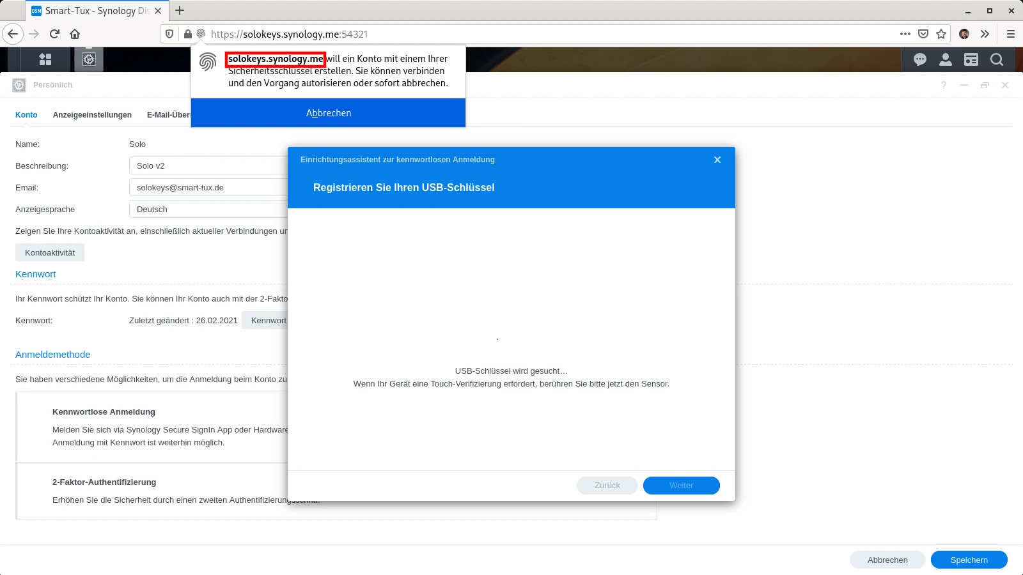Click Speichern at the bottom
The width and height of the screenshot is (1023, 575).
tap(969, 560)
